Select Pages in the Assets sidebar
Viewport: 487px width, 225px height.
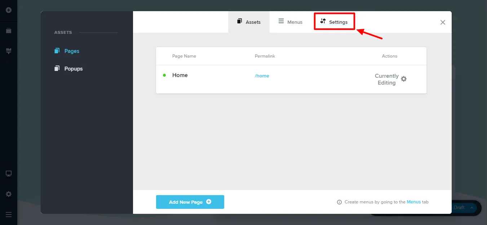(x=71, y=51)
